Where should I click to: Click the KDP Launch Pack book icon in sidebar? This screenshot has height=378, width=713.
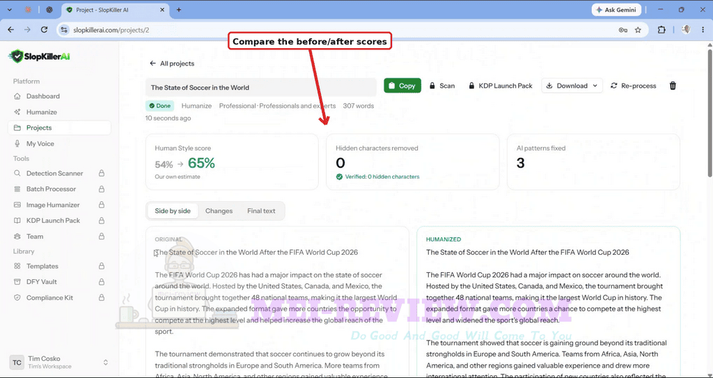pos(17,221)
